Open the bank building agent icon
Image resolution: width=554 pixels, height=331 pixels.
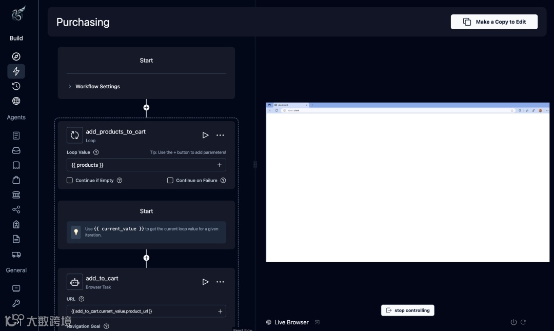click(16, 195)
